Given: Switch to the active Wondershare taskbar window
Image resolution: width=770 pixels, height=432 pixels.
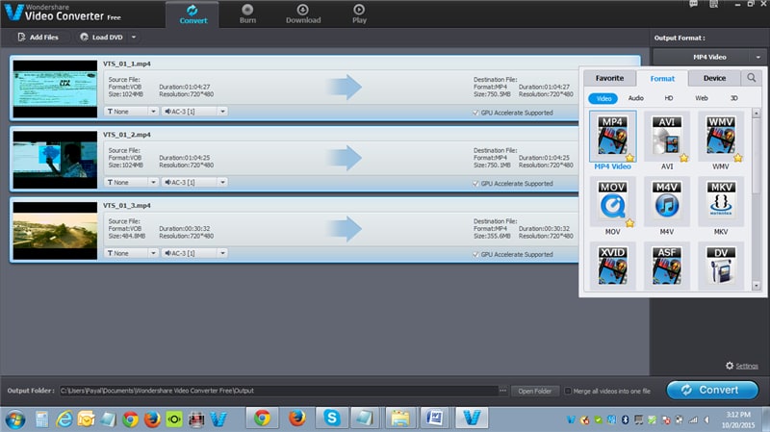Looking at the screenshot, I should click(x=472, y=419).
